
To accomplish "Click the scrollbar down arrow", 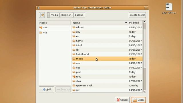I will (145, 91).
